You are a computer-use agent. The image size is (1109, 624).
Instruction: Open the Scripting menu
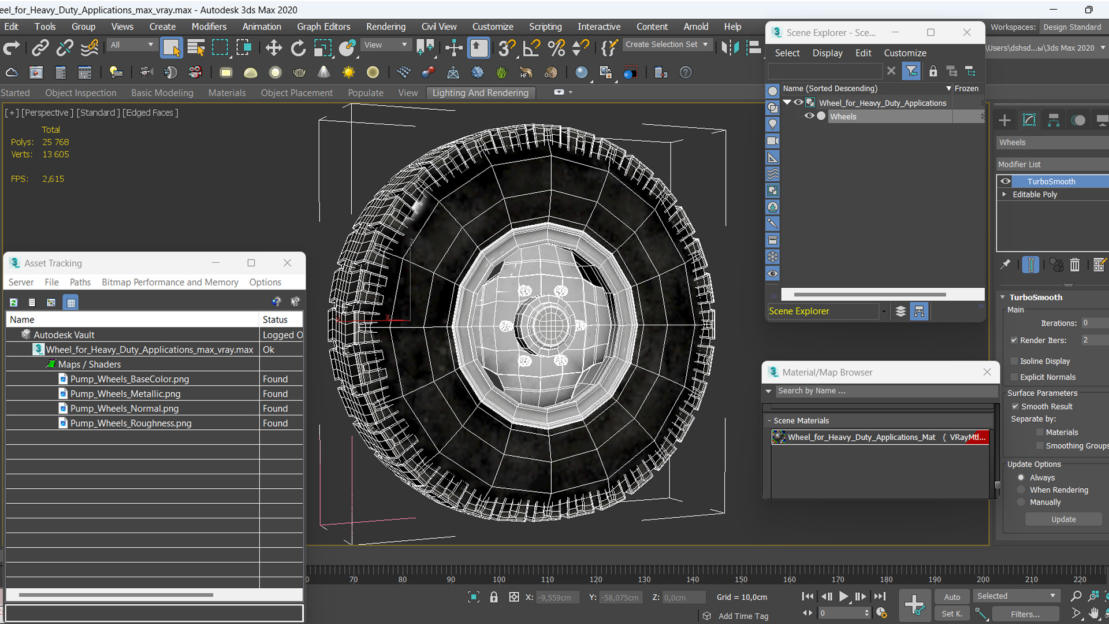(545, 27)
